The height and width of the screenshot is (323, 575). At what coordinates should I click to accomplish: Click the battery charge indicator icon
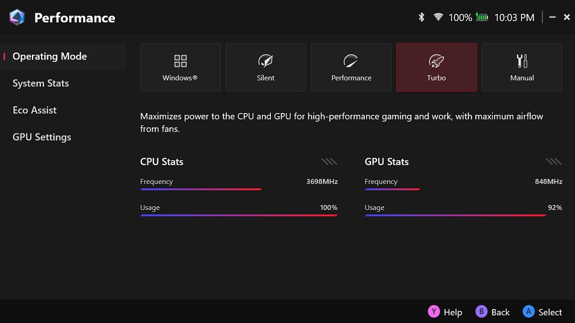click(x=482, y=18)
